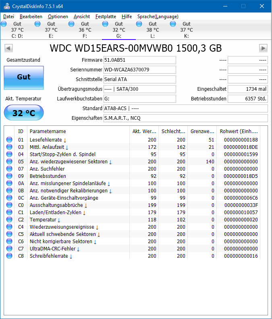
Task: Click the Schnittstelle field Serial ATA
Action: pyautogui.click(x=140, y=79)
